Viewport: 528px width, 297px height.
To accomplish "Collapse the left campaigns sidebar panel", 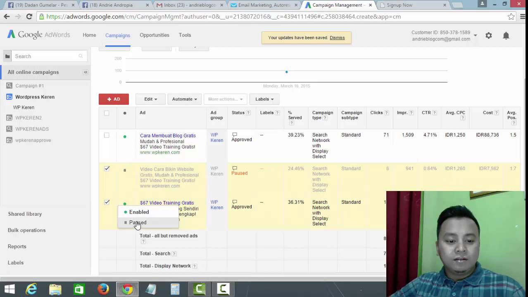I will pos(86,72).
